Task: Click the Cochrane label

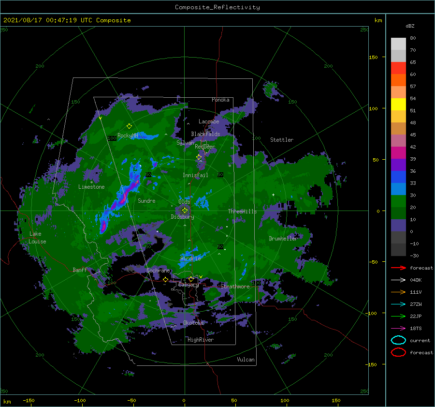Action: [x=158, y=271]
